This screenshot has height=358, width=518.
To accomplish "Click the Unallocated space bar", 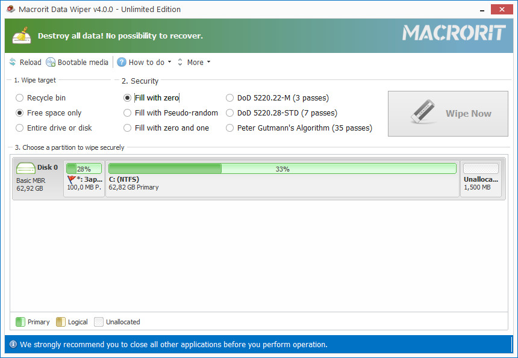I will tap(481, 168).
